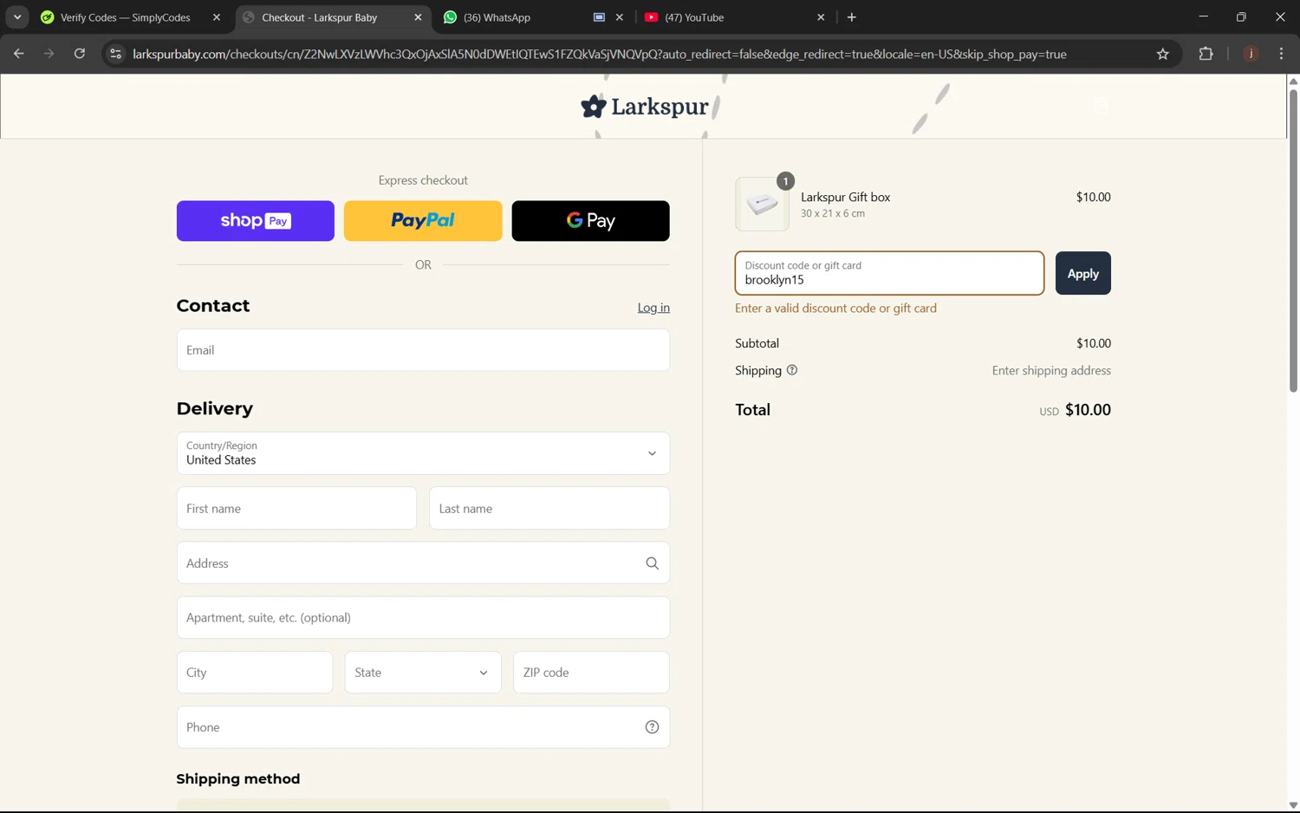
Task: Focus the Phone input field
Action: click(423, 727)
